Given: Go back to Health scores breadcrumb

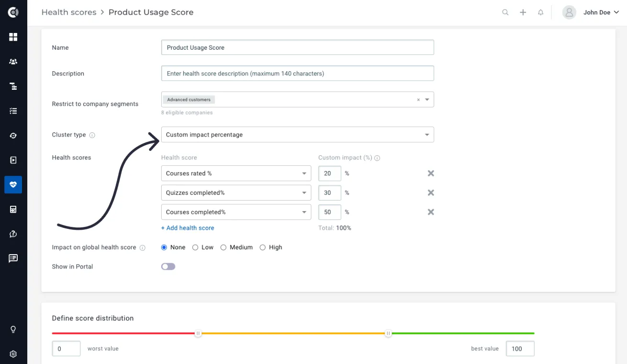Looking at the screenshot, I should click(x=69, y=12).
